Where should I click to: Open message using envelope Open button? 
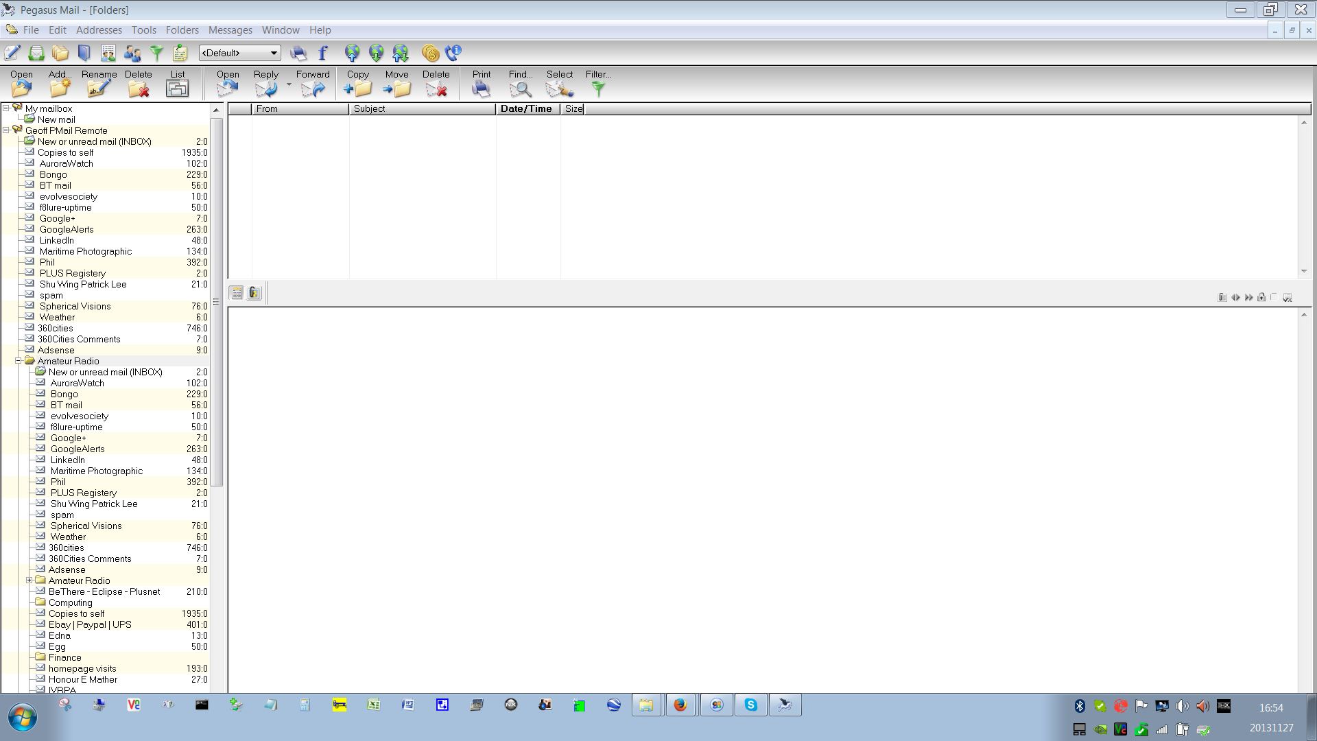click(x=228, y=83)
